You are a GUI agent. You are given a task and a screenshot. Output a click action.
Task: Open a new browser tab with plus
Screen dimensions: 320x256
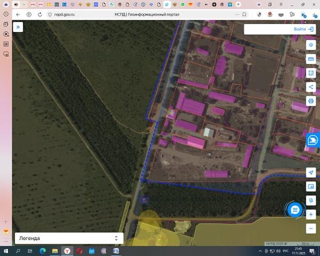coord(238,4)
